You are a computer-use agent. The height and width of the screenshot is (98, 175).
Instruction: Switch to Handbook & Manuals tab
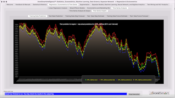click(x=23, y=5)
